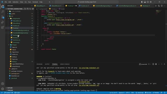Open notifications bell in status bar

click(x=165, y=93)
